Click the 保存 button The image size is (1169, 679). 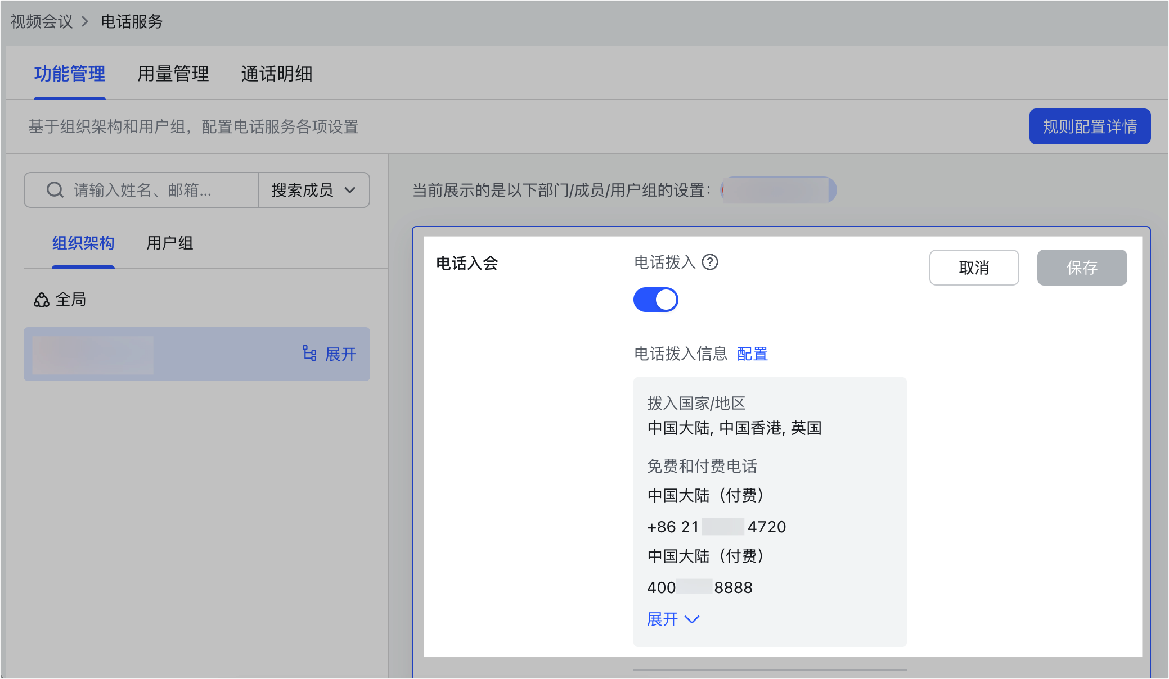1082,268
